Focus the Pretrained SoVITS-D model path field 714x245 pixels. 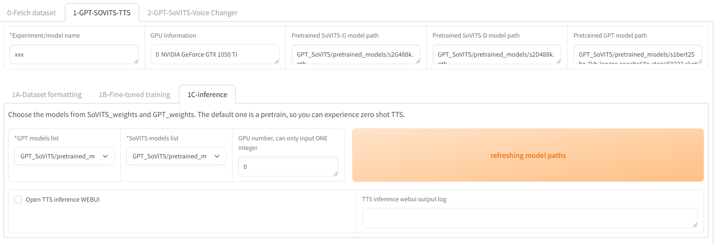pyautogui.click(x=496, y=54)
